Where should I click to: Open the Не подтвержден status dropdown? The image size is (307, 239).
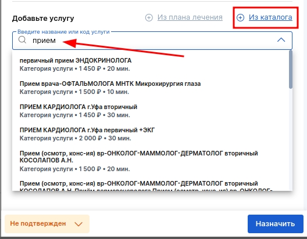(47, 224)
